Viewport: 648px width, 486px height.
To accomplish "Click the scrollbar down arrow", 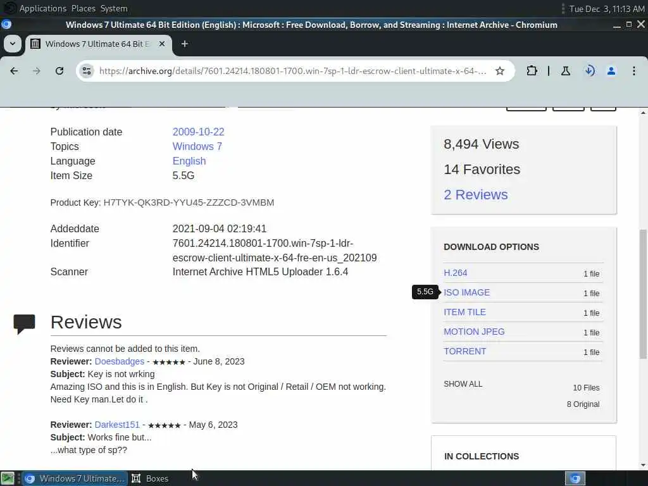I will [x=643, y=465].
